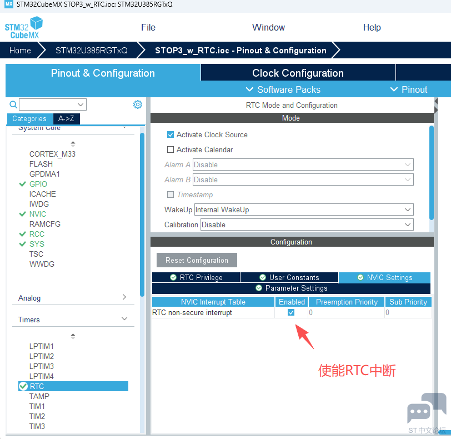Select the Categories tab
Viewport: 451px width, 439px height.
29,118
